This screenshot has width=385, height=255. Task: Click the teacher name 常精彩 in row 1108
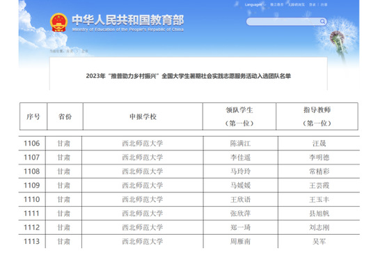point(319,171)
